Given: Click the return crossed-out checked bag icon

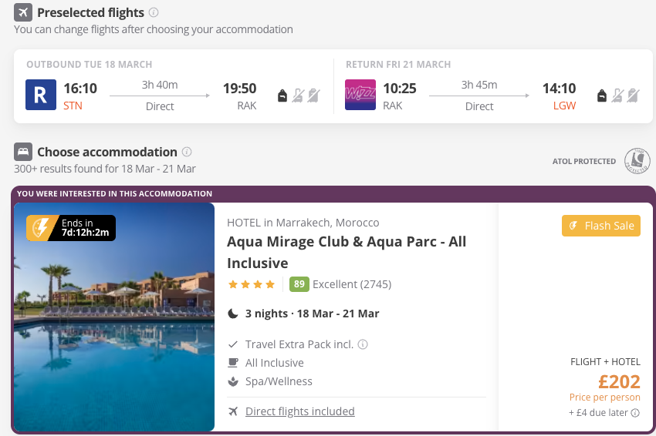Looking at the screenshot, I should [633, 96].
